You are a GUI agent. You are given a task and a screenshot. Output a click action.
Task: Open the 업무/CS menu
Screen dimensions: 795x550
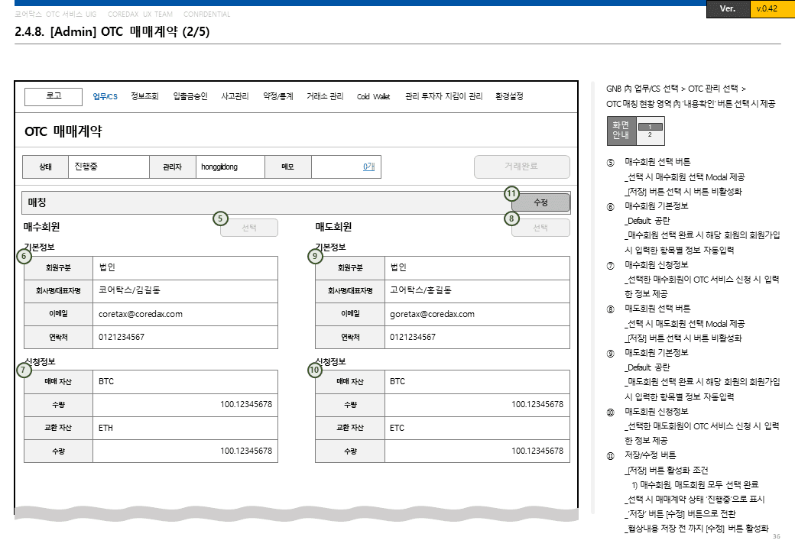point(105,96)
